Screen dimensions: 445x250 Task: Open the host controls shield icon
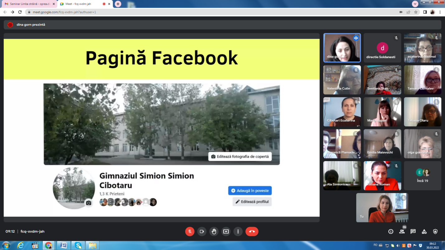tap(435, 231)
